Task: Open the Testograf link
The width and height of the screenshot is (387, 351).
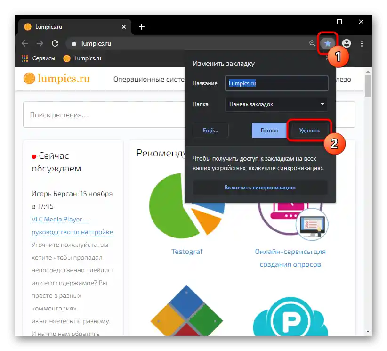Action: pos(187,252)
